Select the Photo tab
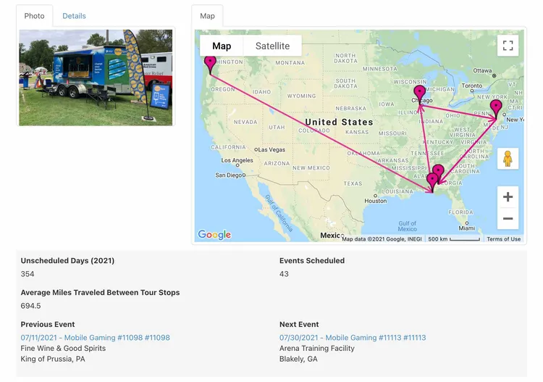Screen dimensions: 543x382 pos(34,16)
